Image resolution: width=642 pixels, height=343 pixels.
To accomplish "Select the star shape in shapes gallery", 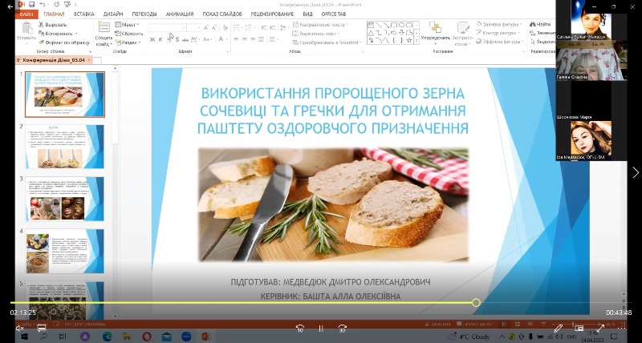I will [408, 40].
